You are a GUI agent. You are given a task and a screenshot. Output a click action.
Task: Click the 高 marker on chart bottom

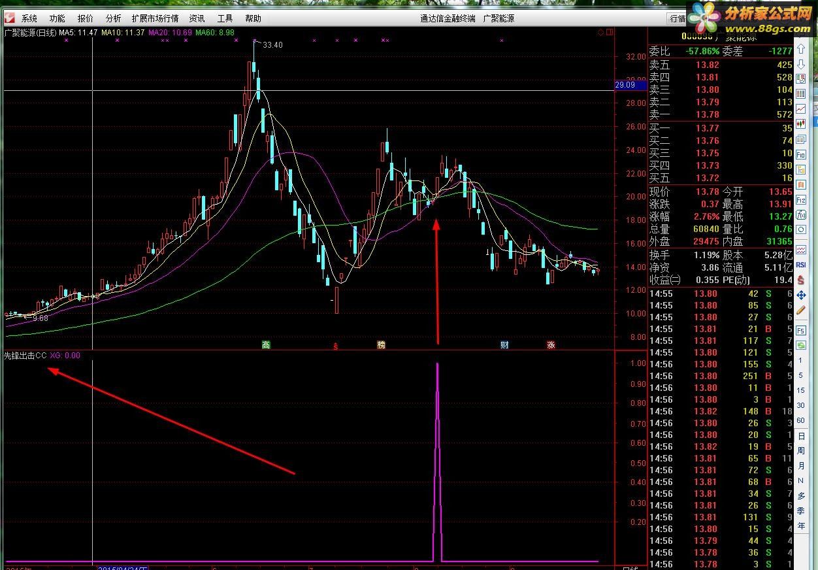tap(266, 344)
